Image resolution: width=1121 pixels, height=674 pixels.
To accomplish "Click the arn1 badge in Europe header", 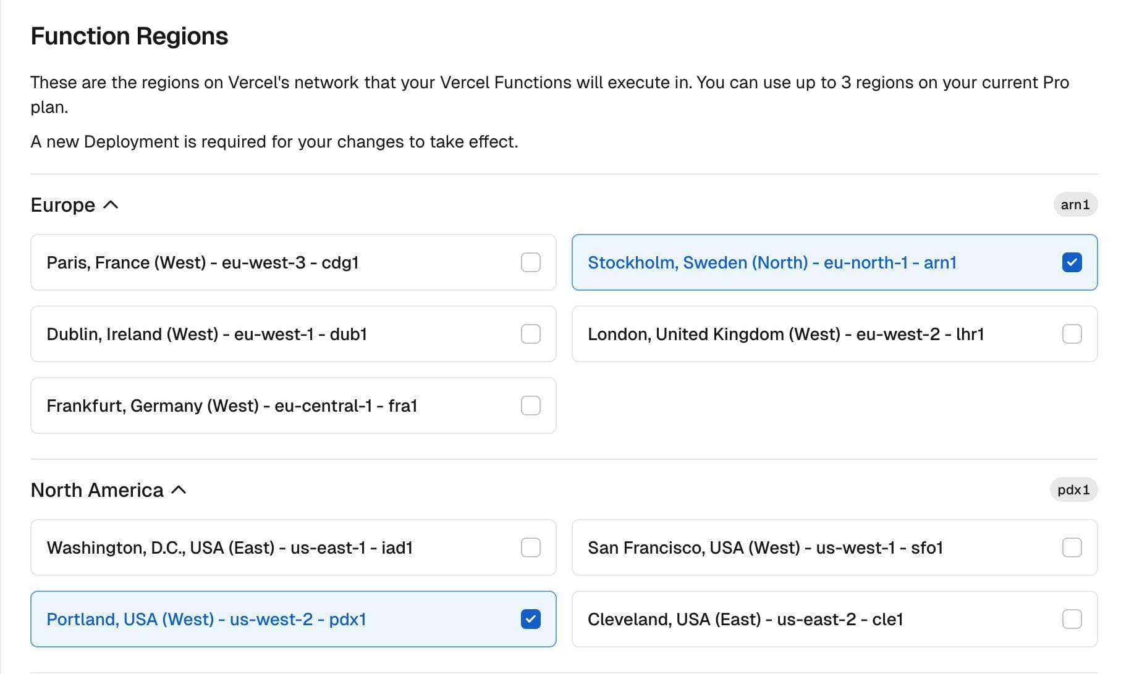I will (x=1075, y=205).
